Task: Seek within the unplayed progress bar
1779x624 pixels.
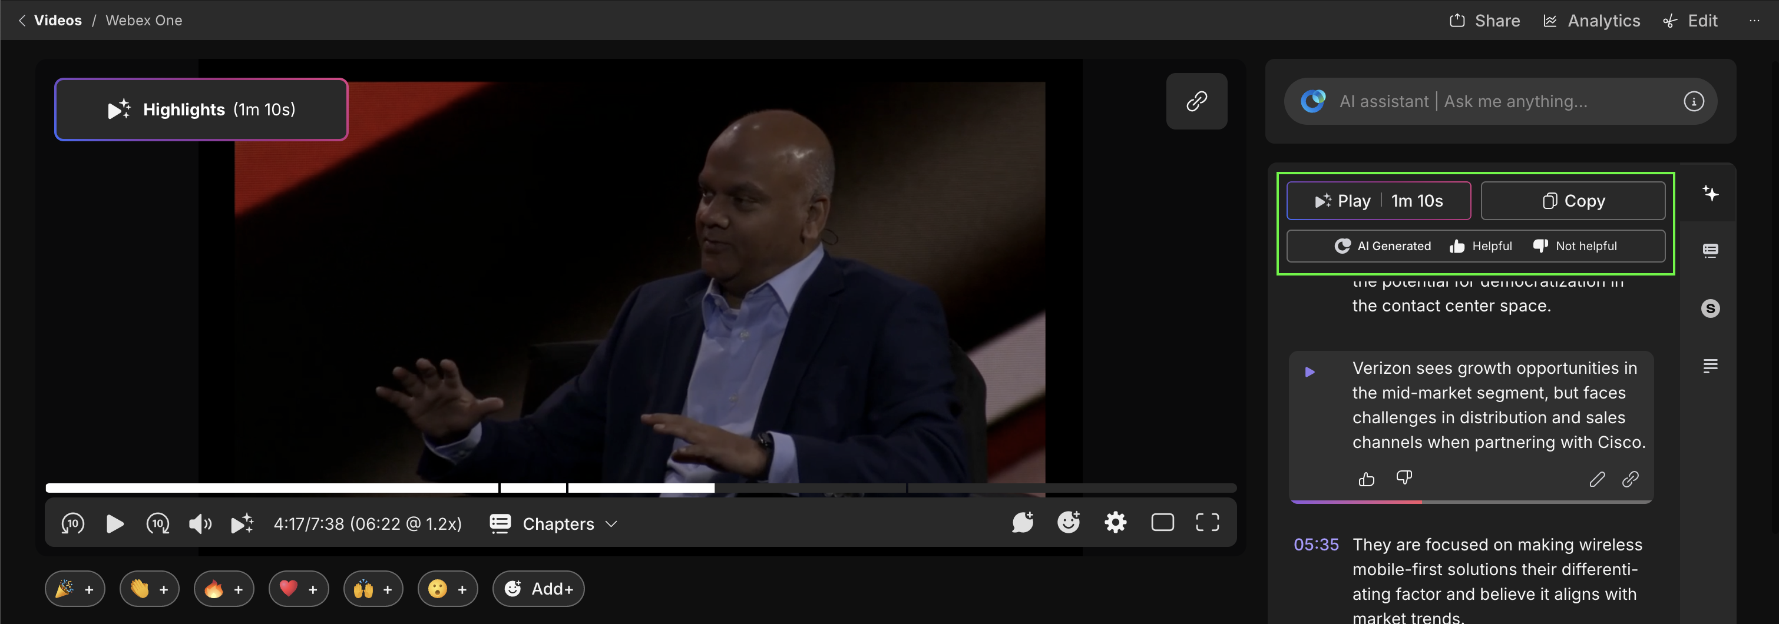Action: click(975, 488)
